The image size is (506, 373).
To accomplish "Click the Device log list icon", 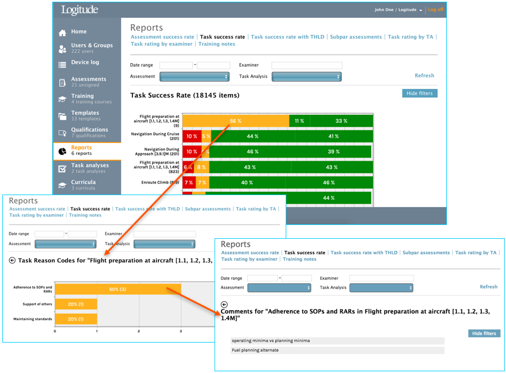I will [x=63, y=65].
